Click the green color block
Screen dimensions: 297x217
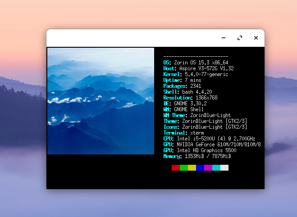click(184, 168)
